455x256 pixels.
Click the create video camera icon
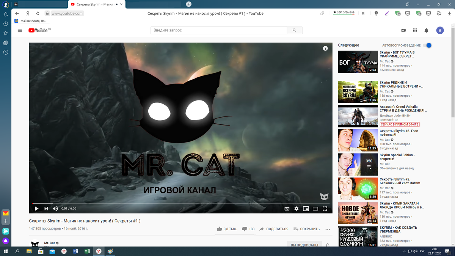(403, 30)
